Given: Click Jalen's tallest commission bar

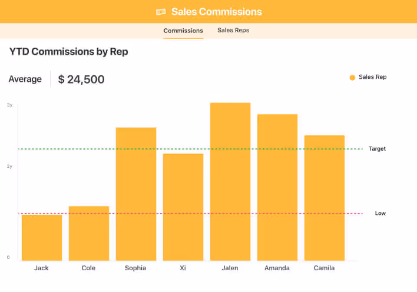Looking at the screenshot, I should (x=230, y=181).
